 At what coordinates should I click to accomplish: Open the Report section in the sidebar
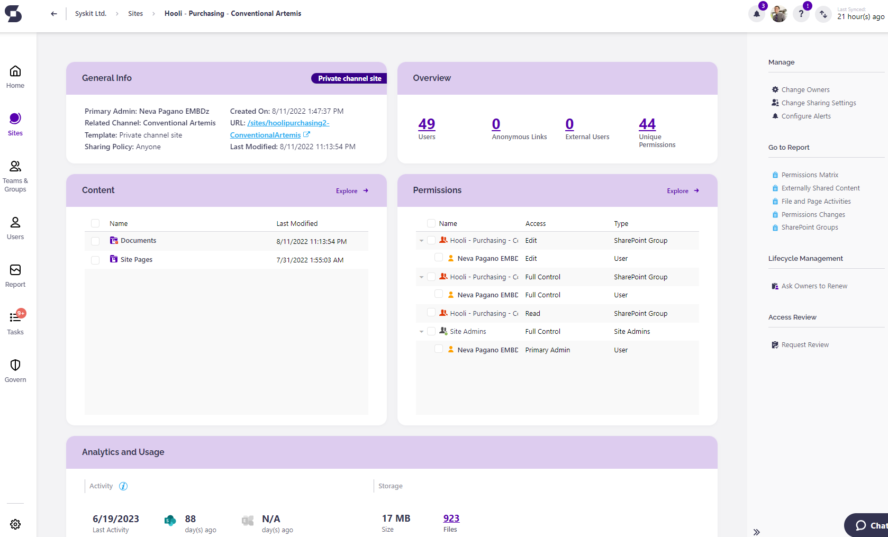click(15, 276)
